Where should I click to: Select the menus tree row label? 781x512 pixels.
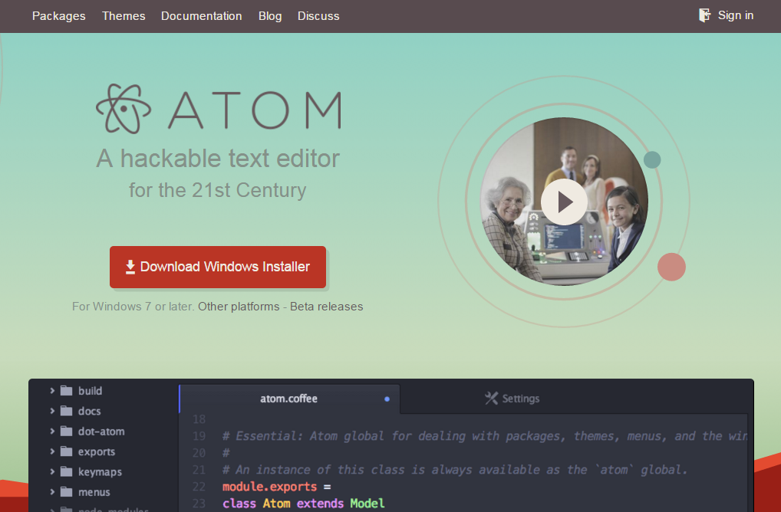tap(94, 492)
